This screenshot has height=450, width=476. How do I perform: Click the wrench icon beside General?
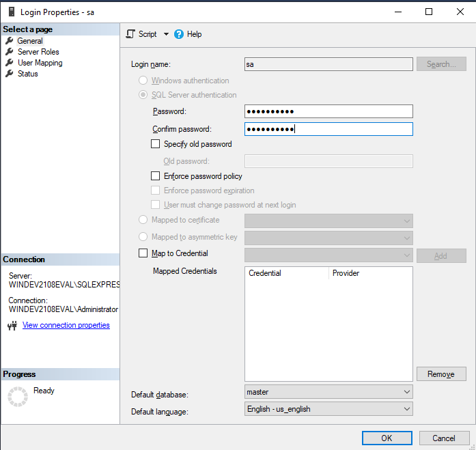point(10,40)
